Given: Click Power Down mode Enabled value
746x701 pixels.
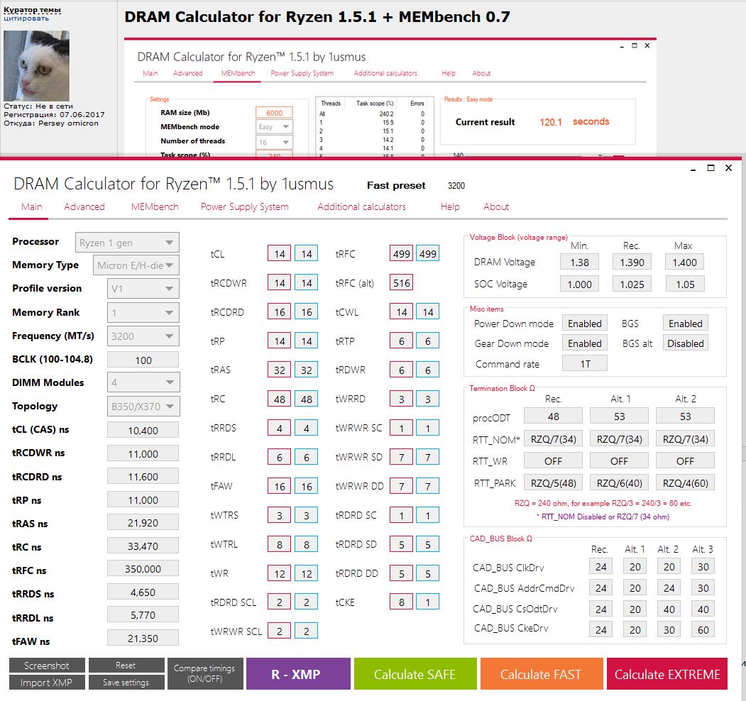Looking at the screenshot, I should pos(585,324).
